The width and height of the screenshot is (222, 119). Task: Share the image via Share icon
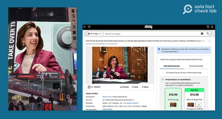click(x=145, y=87)
